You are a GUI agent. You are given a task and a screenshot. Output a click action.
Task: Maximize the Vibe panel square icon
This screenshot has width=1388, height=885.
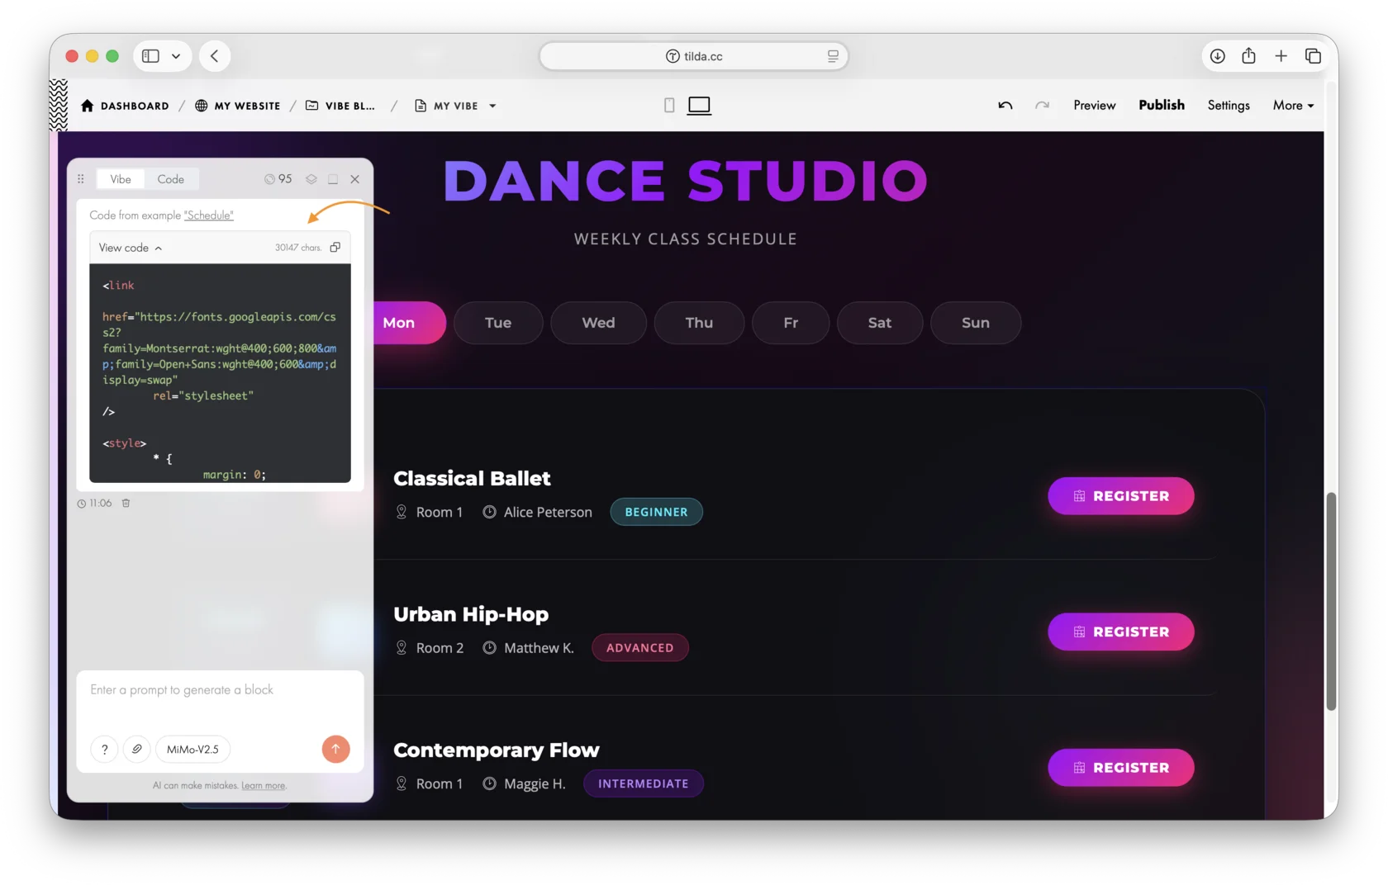333,179
